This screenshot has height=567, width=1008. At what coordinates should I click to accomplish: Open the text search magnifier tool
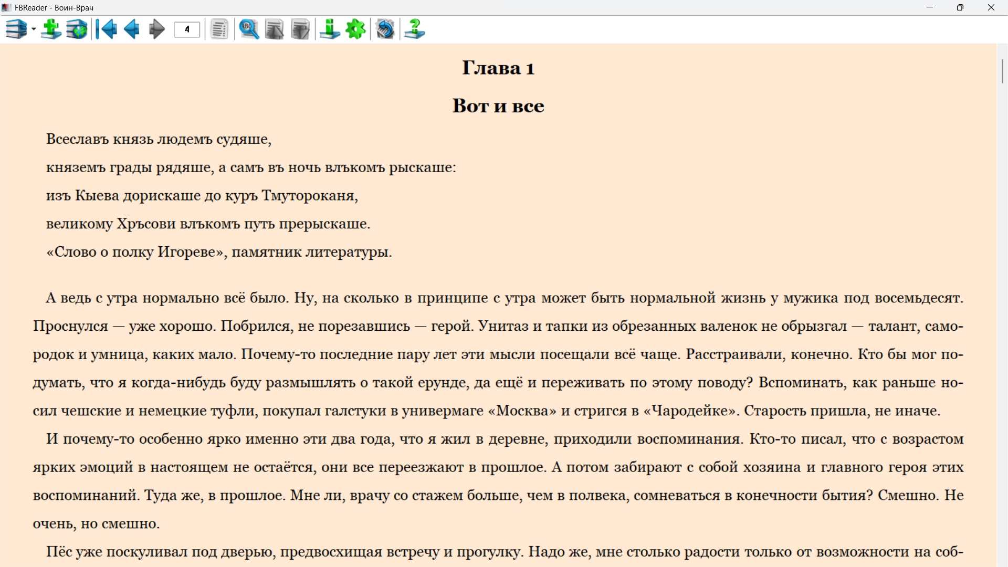(x=249, y=29)
